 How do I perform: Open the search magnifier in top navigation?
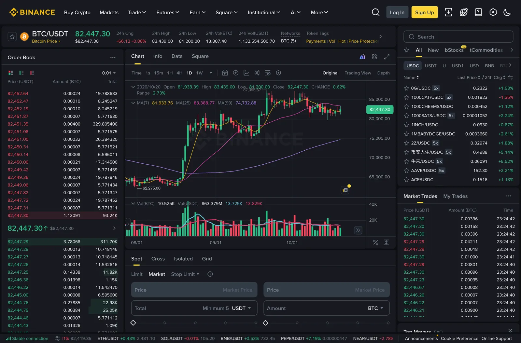coord(375,12)
